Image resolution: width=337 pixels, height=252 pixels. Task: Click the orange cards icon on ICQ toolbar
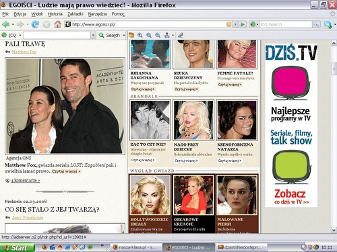click(x=131, y=35)
